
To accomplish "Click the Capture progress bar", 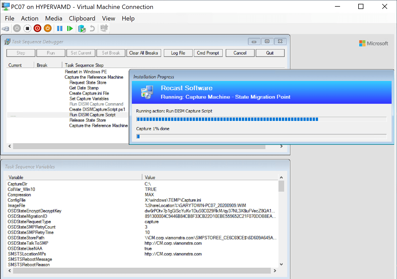I will (262, 136).
